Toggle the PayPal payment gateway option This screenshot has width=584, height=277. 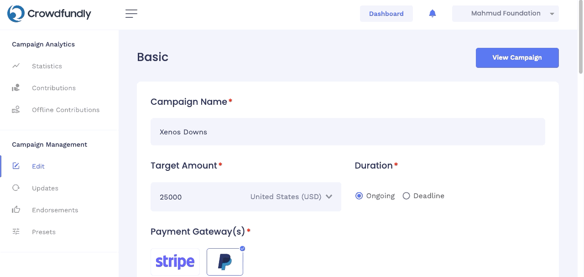pyautogui.click(x=225, y=262)
